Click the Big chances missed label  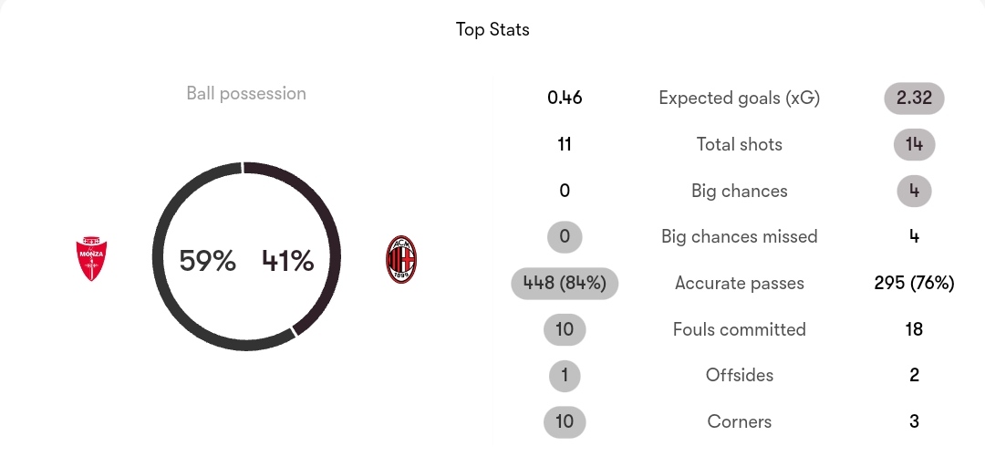coord(740,236)
